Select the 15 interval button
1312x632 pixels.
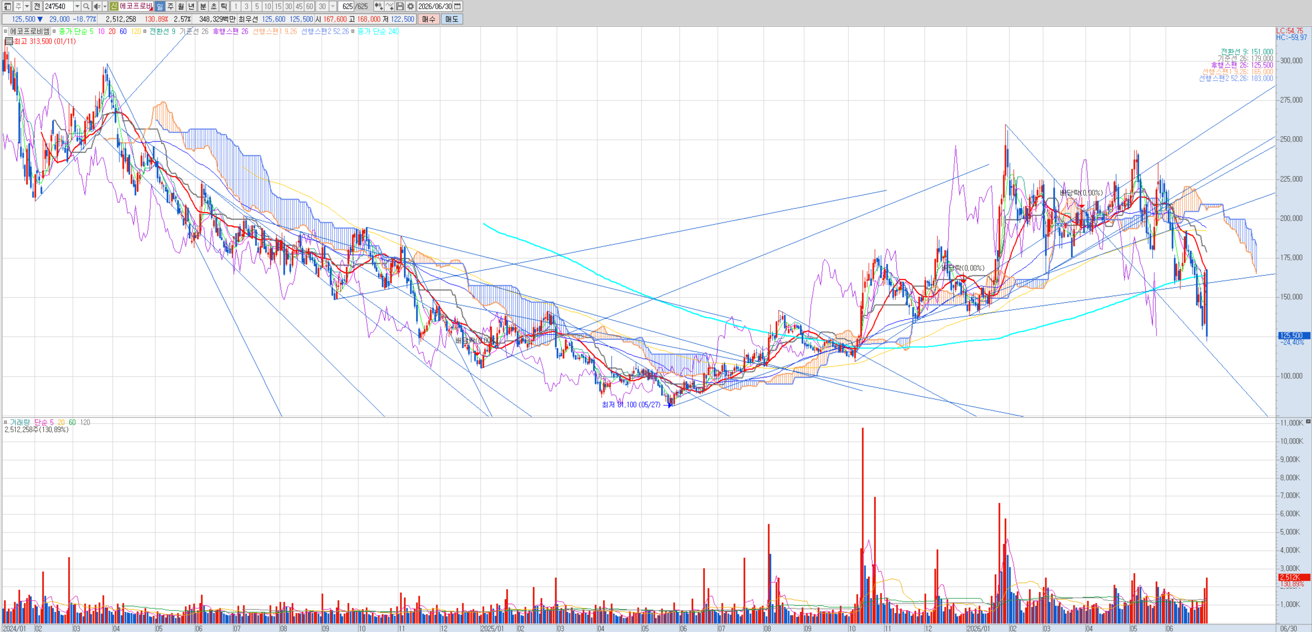coord(278,6)
